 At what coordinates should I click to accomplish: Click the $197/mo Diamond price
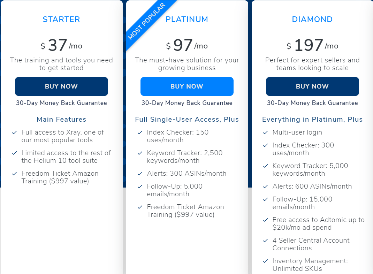coord(312,45)
